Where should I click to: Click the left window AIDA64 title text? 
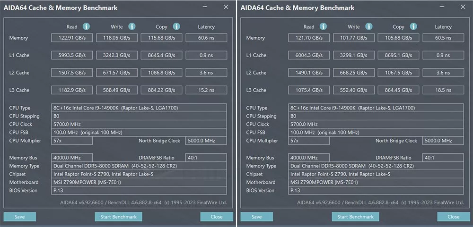[61, 8]
